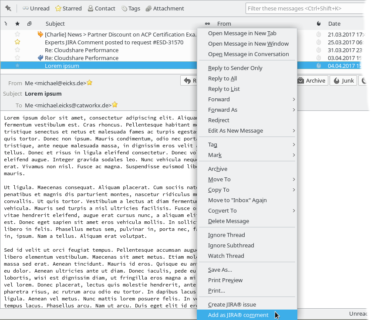374x320 pixels.
Task: Click the attachment paperclip column header
Action: coord(29,23)
